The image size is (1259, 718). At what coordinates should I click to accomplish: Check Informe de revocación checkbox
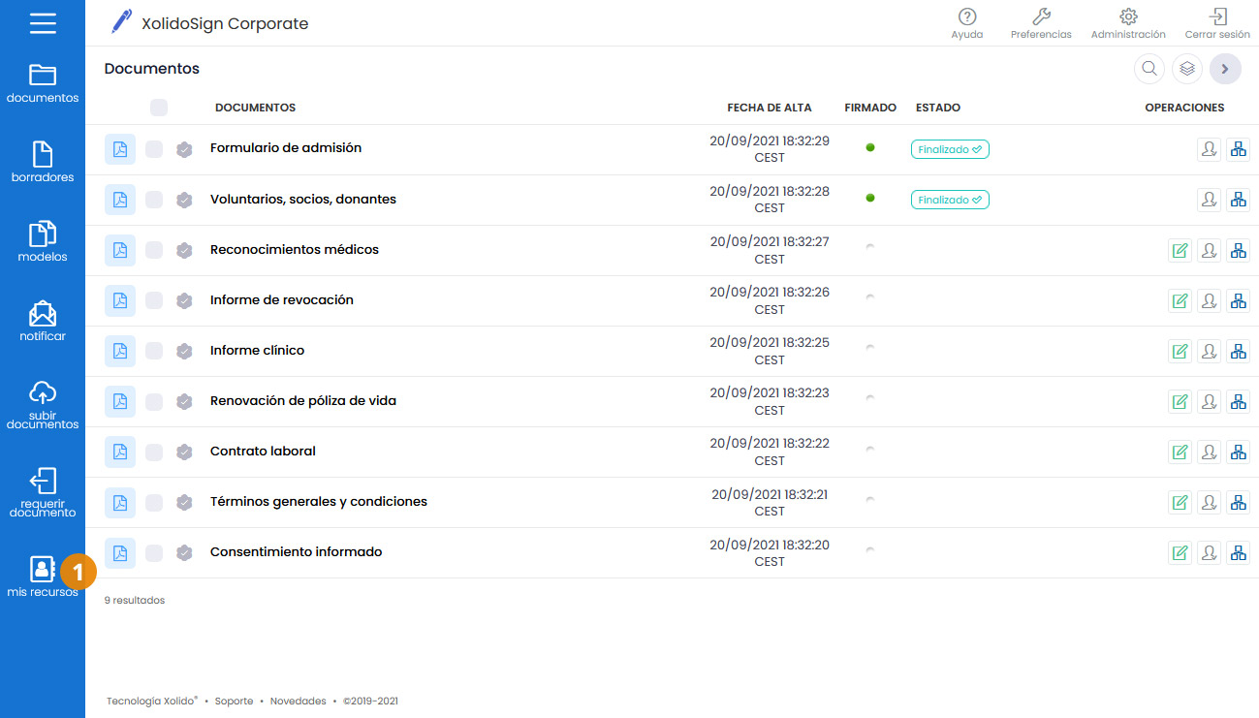coord(154,300)
